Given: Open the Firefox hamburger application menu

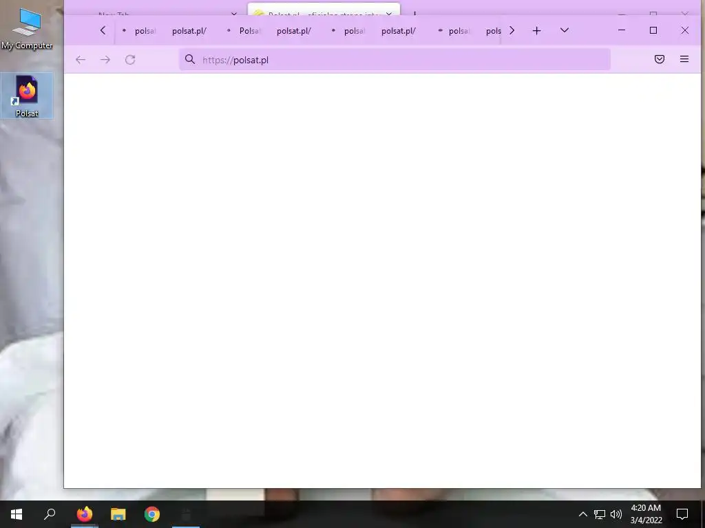Looking at the screenshot, I should (x=684, y=59).
